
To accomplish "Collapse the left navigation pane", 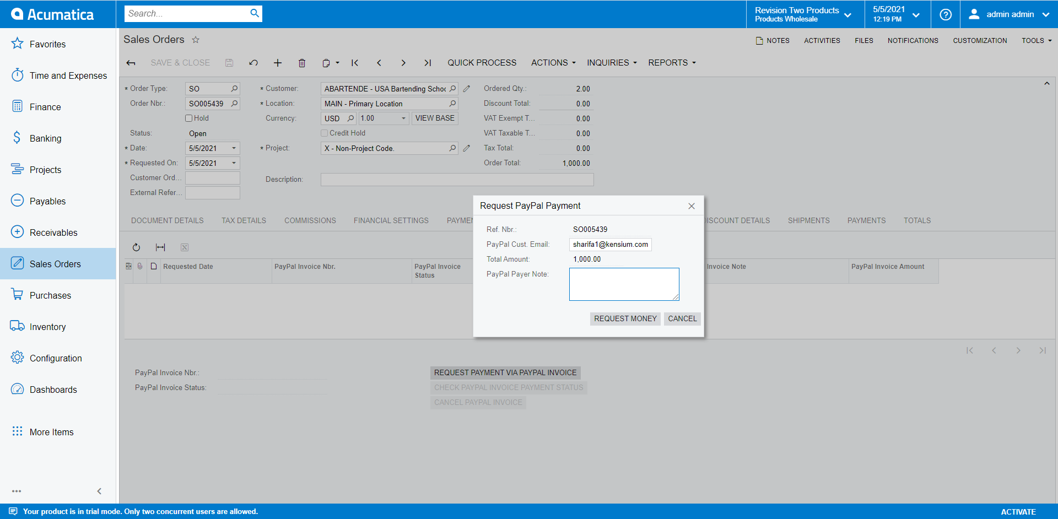I will 99,491.
